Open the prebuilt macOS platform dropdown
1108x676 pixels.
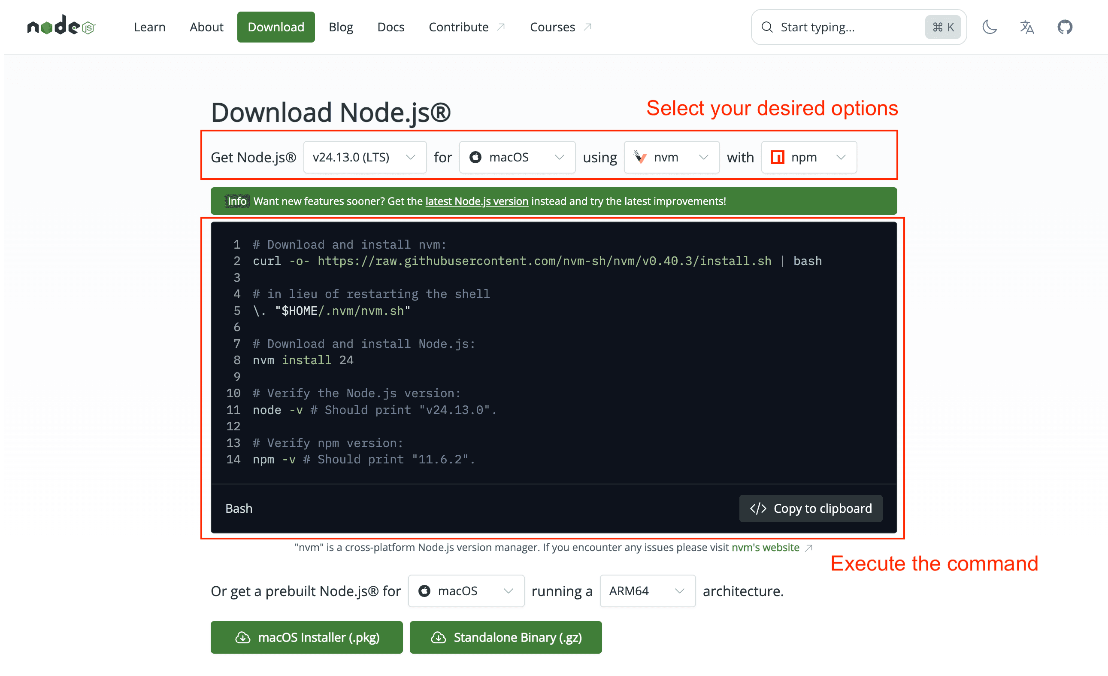tap(466, 591)
